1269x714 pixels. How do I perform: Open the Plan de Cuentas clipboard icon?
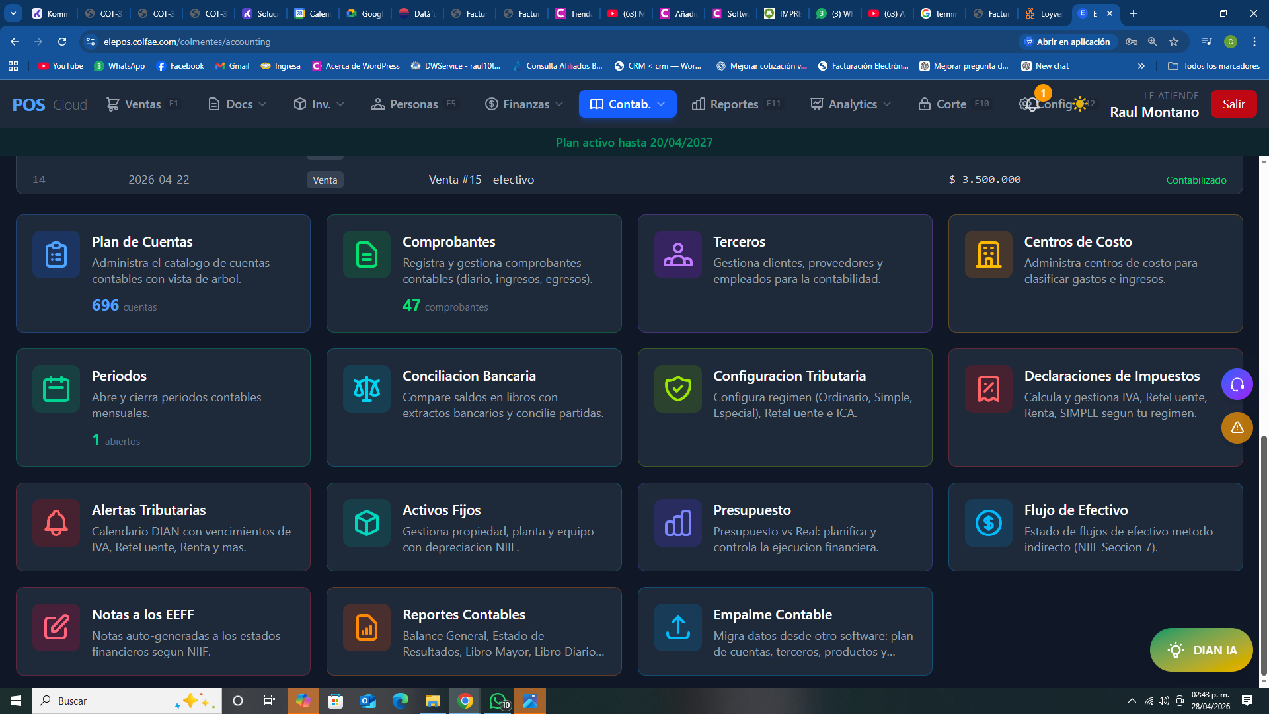coord(56,255)
